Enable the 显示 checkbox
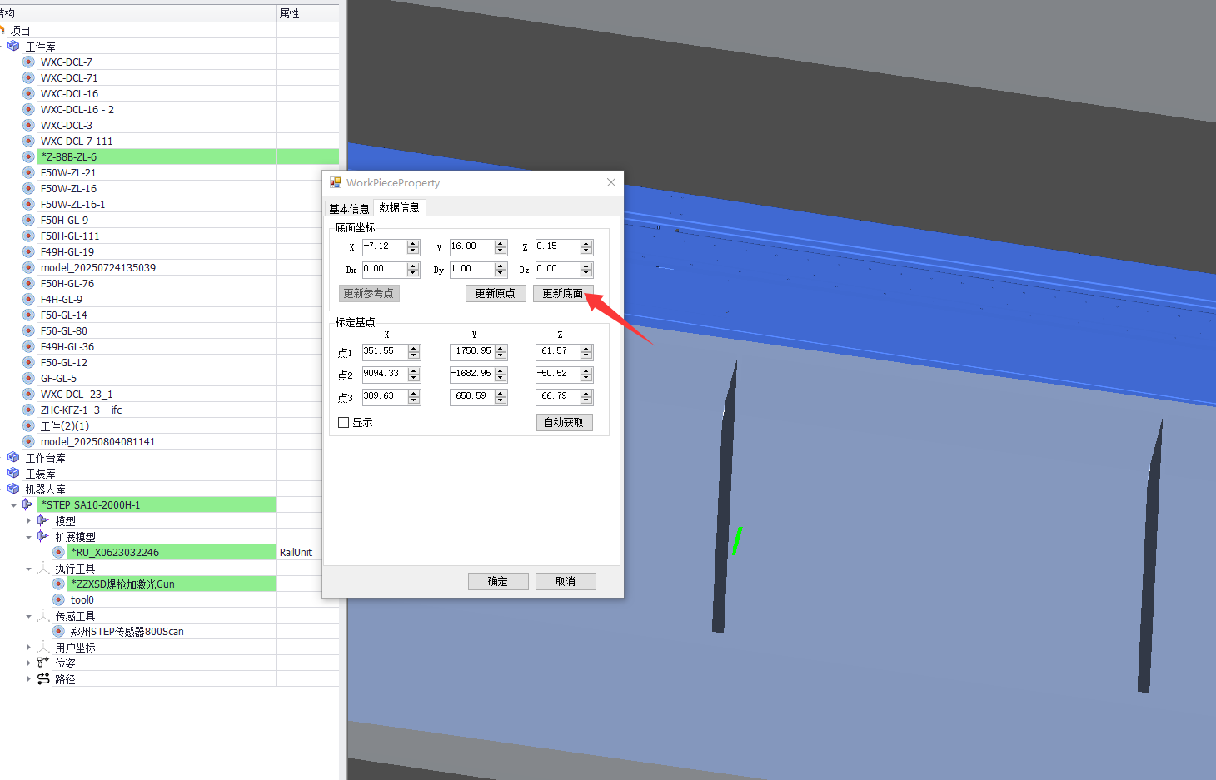This screenshot has width=1216, height=780. pyautogui.click(x=343, y=423)
